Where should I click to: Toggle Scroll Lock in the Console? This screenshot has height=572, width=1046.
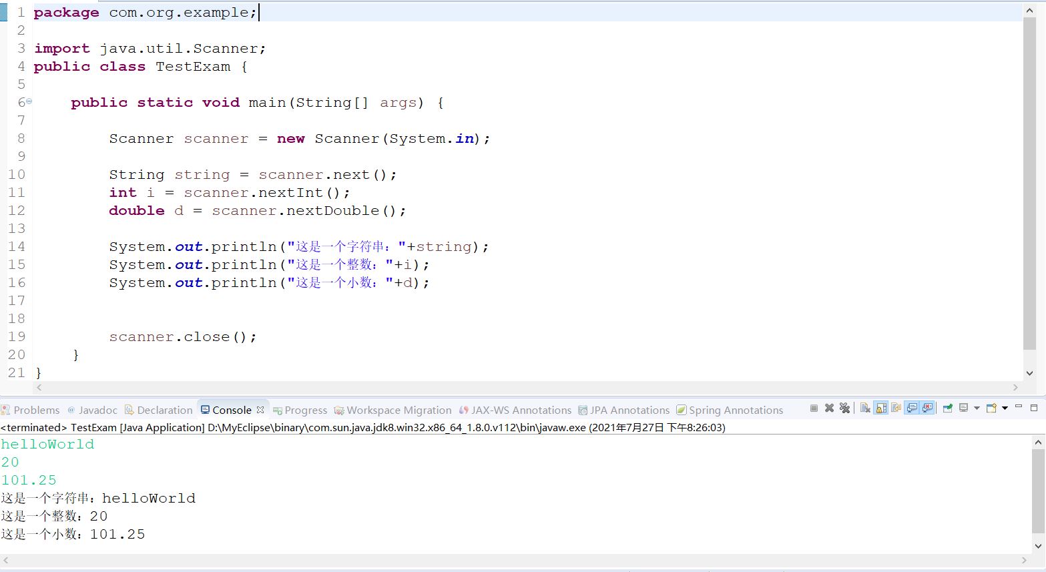(x=882, y=409)
